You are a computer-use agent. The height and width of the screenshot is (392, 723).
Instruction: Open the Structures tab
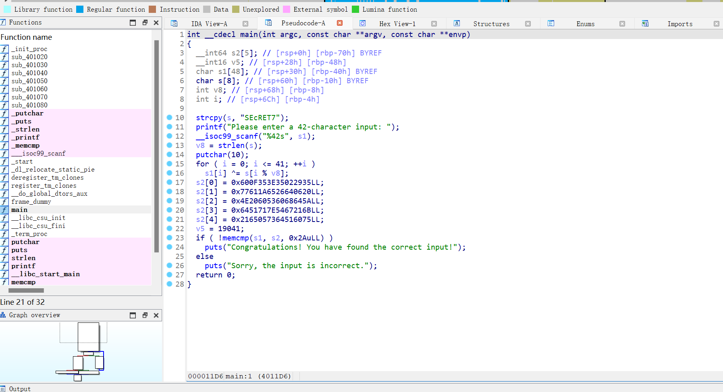click(491, 24)
